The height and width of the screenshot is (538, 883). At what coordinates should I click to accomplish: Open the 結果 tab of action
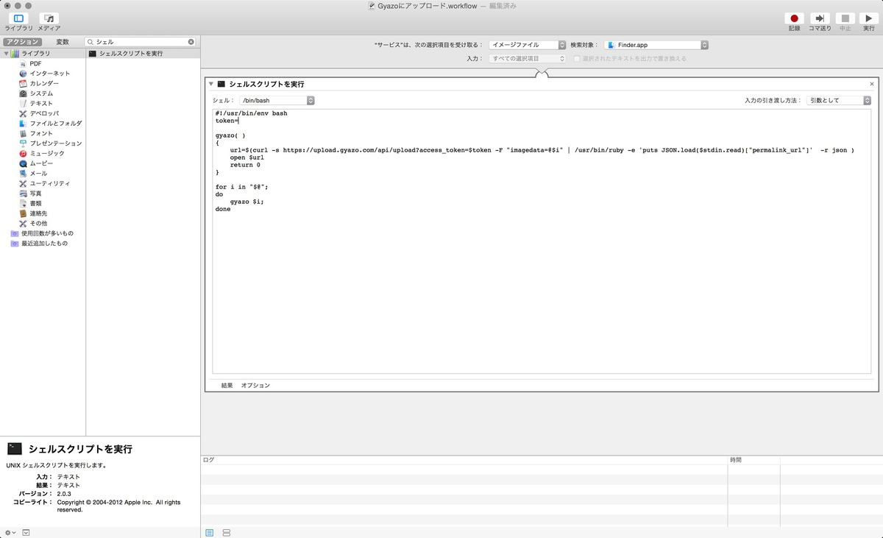click(227, 386)
